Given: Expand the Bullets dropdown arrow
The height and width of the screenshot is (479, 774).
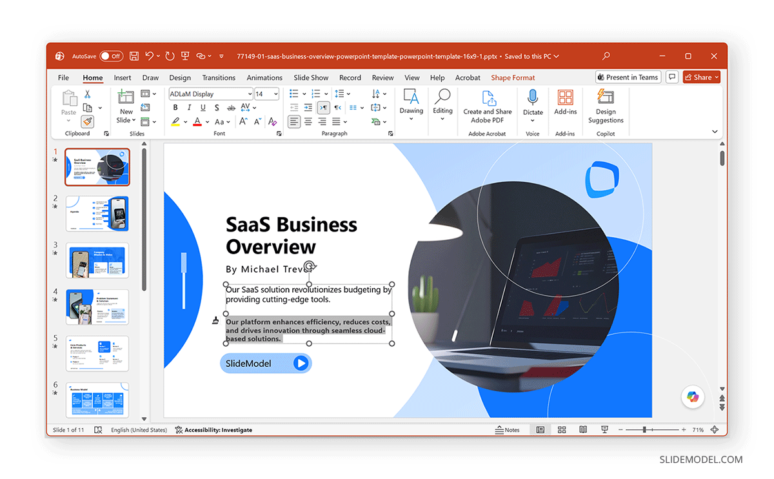Looking at the screenshot, I should click(304, 94).
